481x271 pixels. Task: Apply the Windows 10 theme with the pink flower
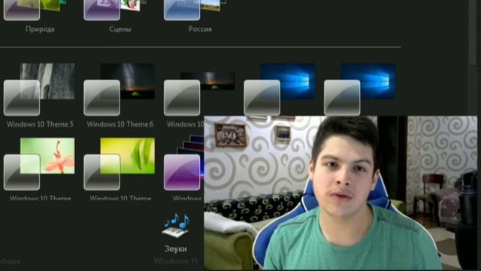pyautogui.click(x=39, y=169)
